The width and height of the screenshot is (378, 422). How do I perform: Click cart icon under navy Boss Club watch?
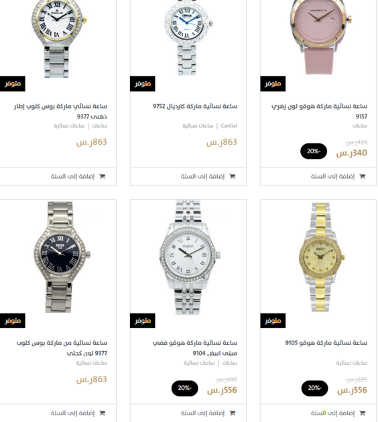102,413
